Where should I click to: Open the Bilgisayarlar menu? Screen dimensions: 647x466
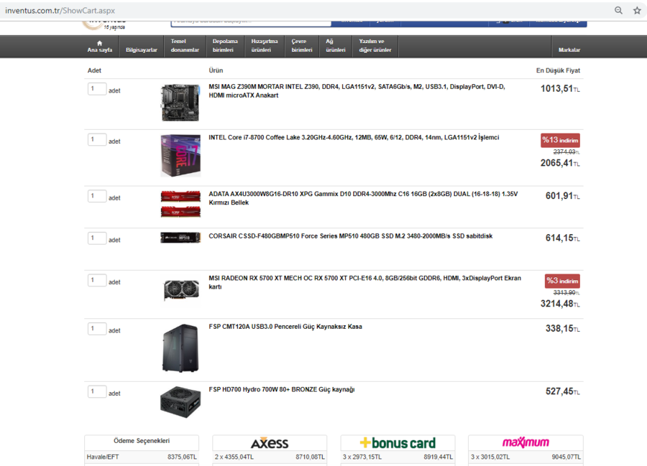(142, 50)
